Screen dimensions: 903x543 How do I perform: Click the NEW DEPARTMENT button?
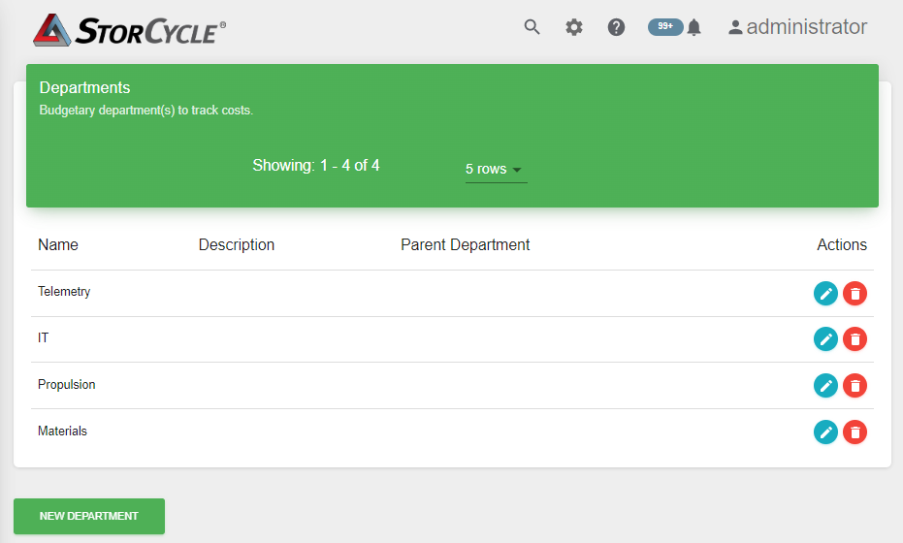(x=89, y=516)
